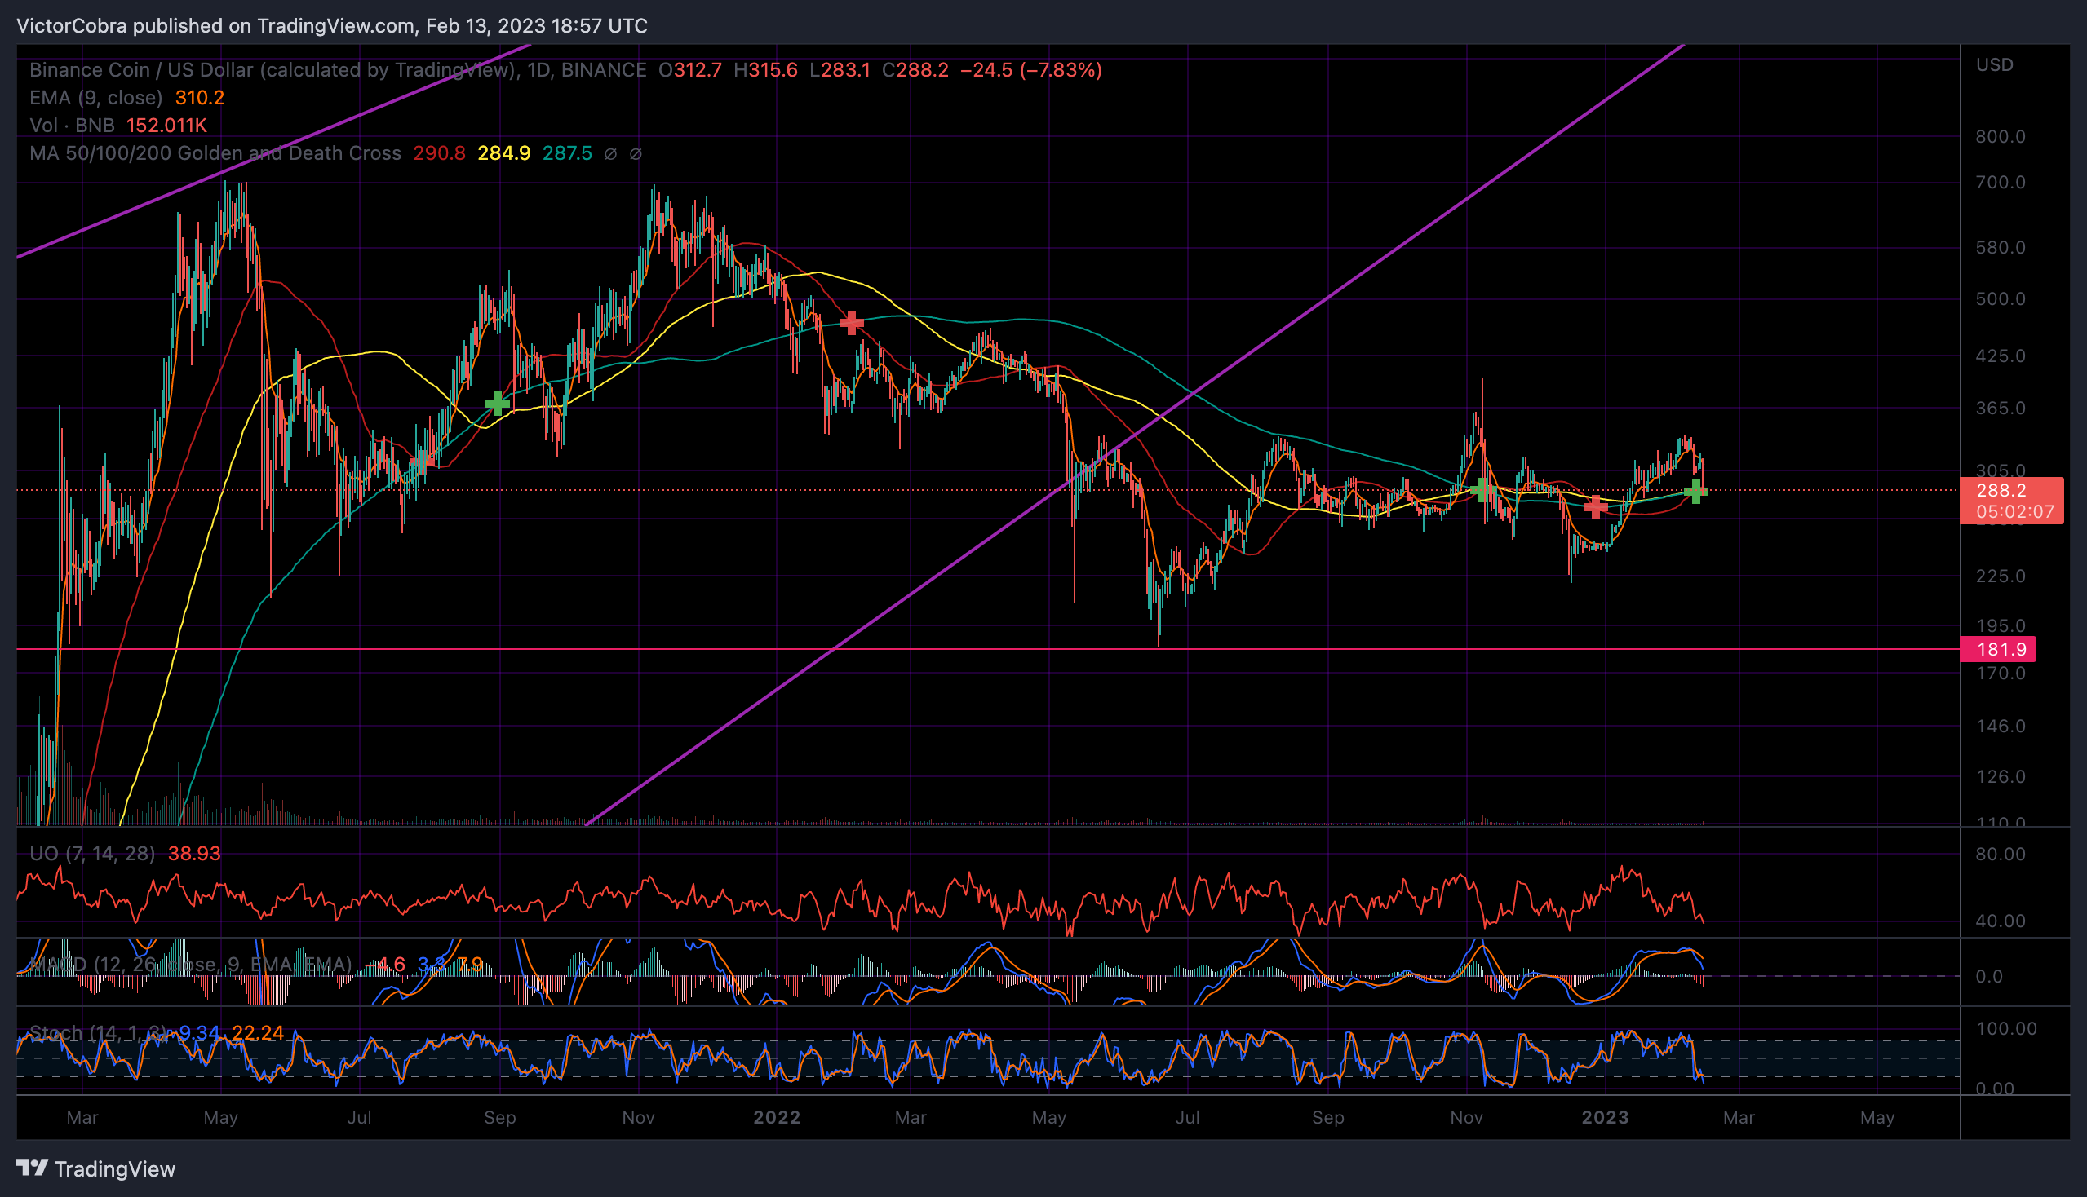Click the open price O312.7
This screenshot has height=1197, width=2087.
click(x=690, y=70)
